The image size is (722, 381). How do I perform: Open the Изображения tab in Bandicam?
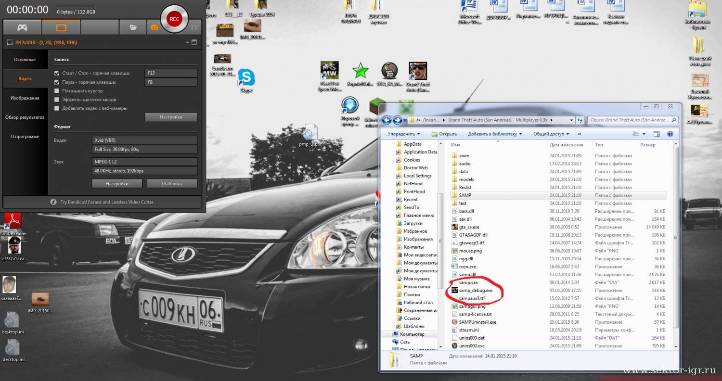(25, 98)
